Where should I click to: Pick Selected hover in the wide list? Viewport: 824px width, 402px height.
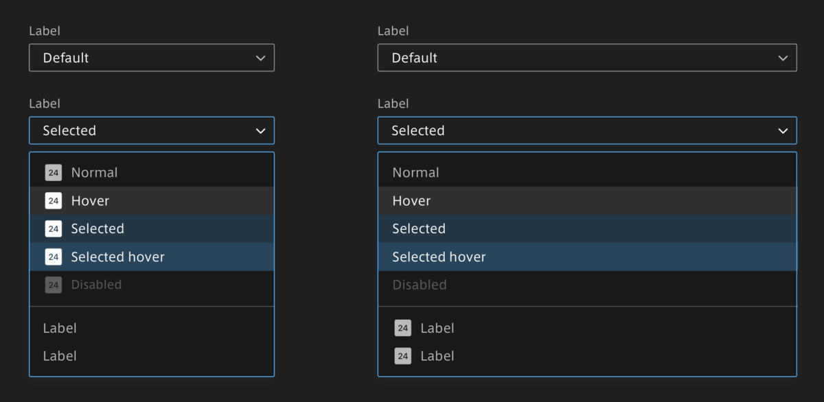(x=439, y=257)
